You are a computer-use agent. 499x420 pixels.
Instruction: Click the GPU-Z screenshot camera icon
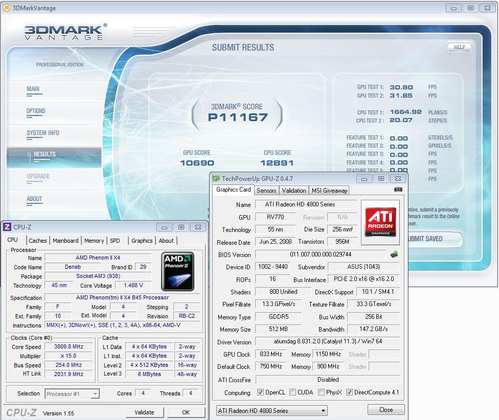pyautogui.click(x=398, y=190)
